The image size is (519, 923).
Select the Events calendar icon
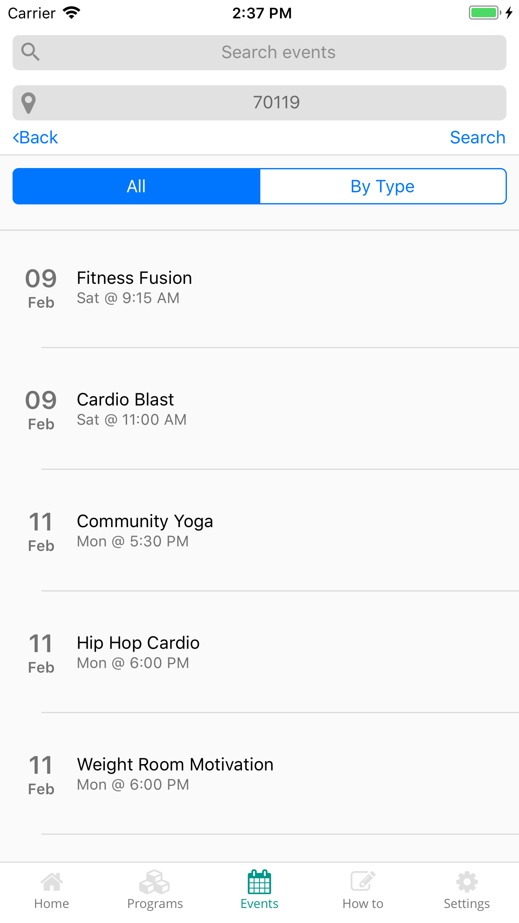pyautogui.click(x=259, y=881)
